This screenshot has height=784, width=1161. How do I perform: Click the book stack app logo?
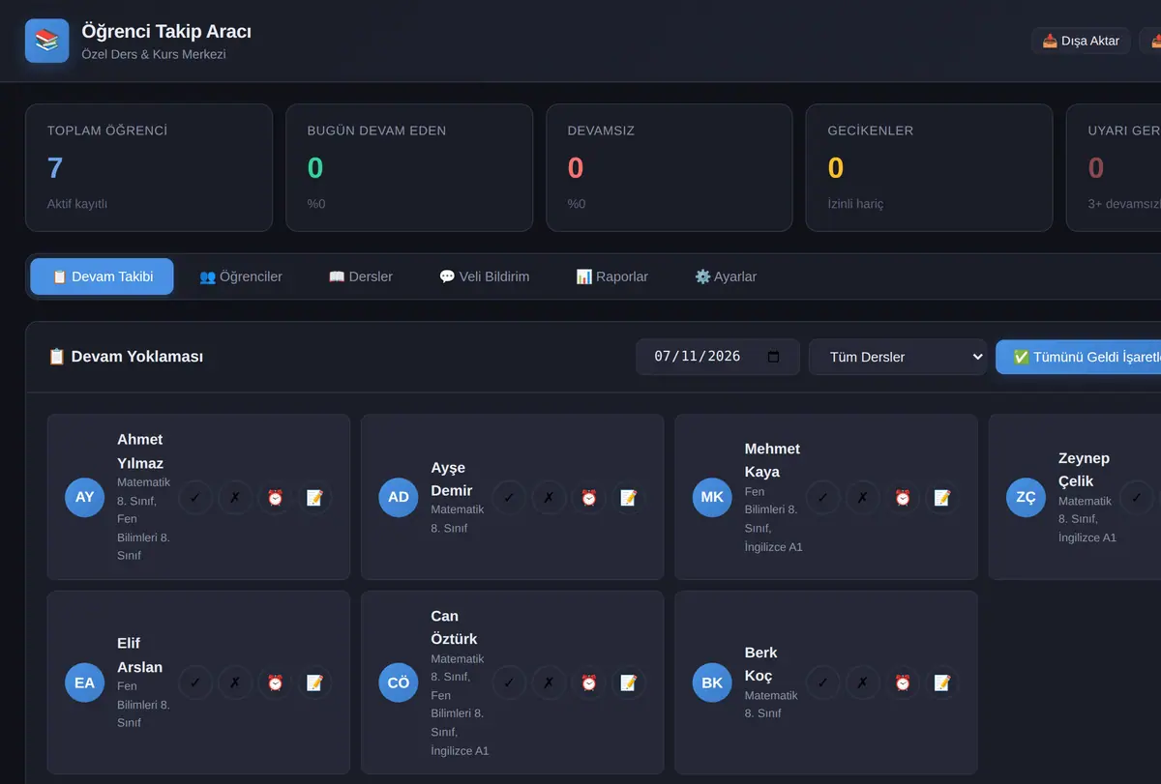(x=47, y=41)
